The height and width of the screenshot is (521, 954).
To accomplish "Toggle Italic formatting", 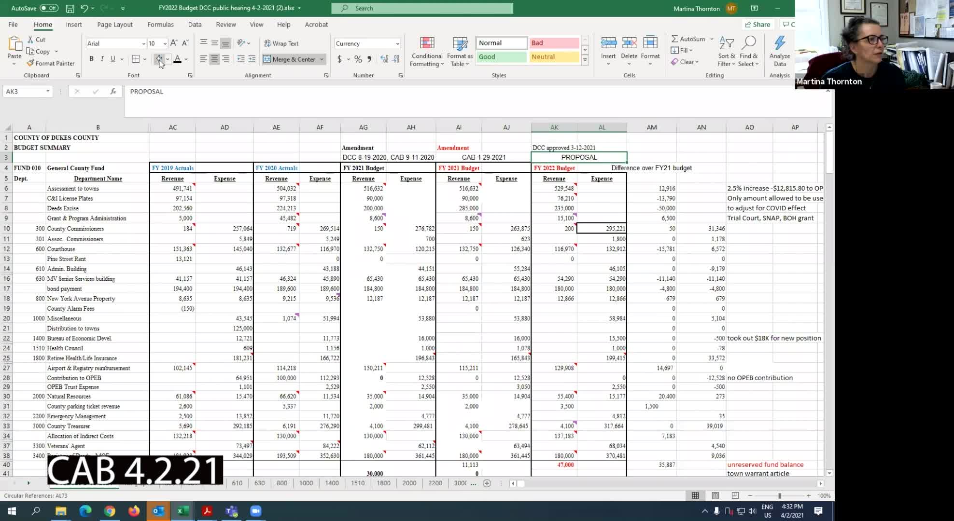I will [102, 59].
